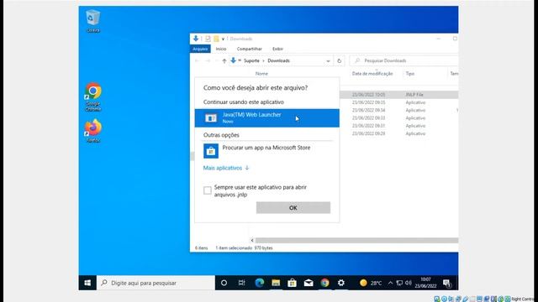Sort by Data de modificação column
The width and height of the screenshot is (538, 302).
pos(372,74)
